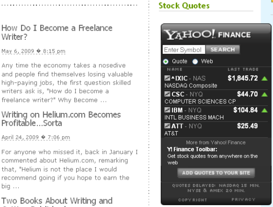
Task: Click the chart icon beside IBM
Action: point(167,110)
